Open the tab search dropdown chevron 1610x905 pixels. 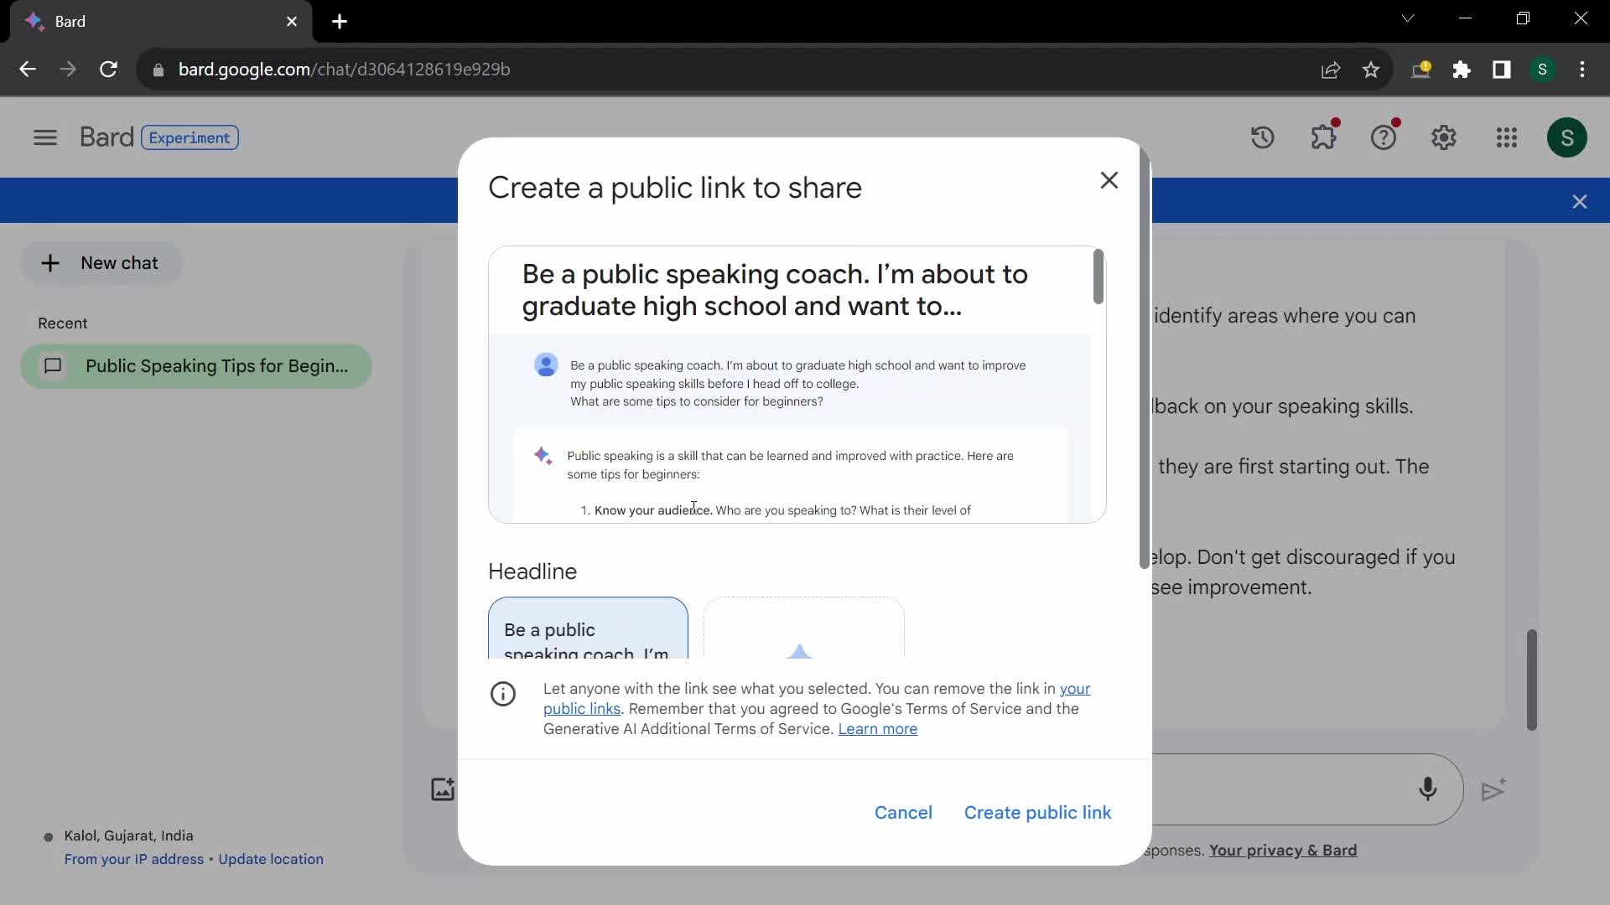click(1408, 18)
